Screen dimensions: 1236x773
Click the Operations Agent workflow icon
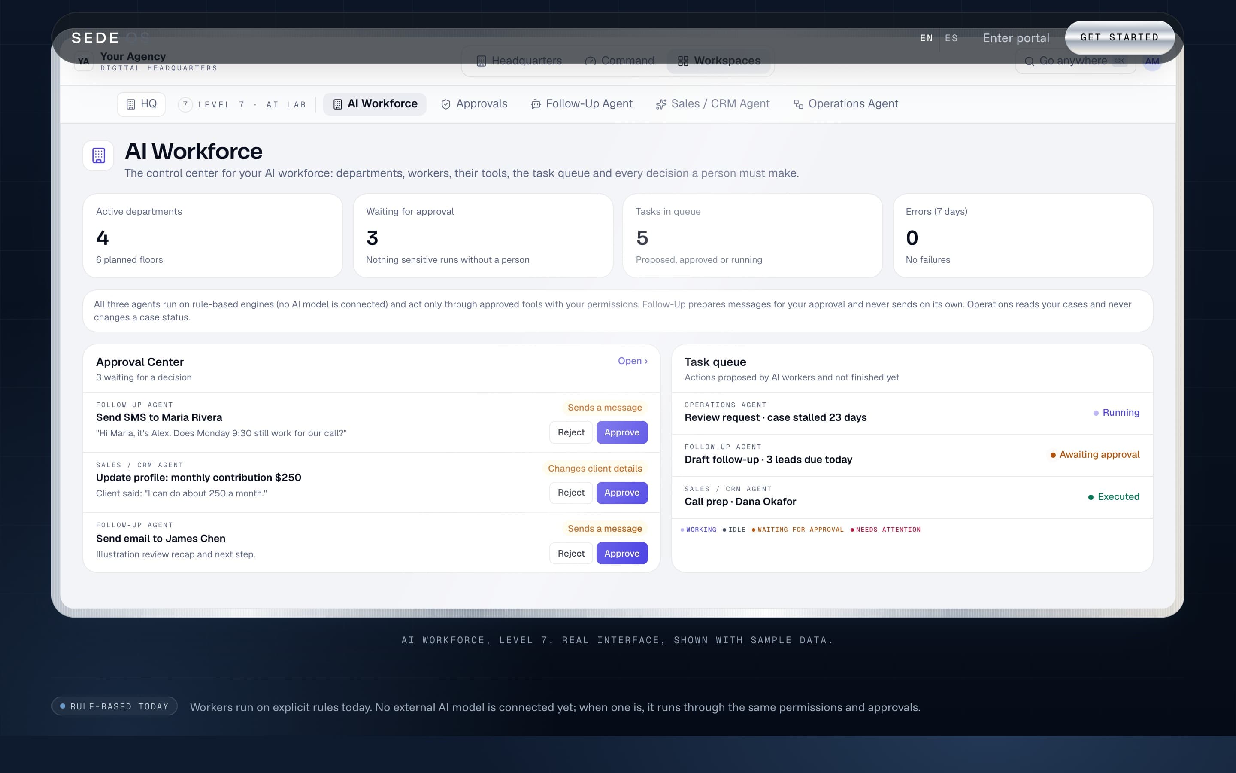coord(798,104)
